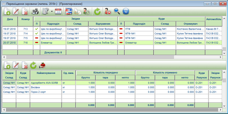Click the magnifying glass search icon
Screen dimensions: 228x114
click(x=117, y=11)
